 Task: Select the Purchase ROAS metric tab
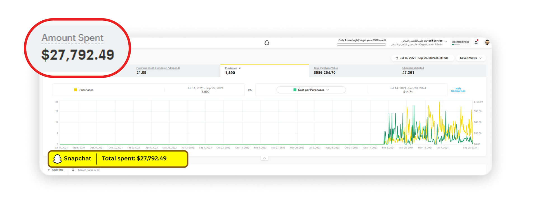point(176,71)
